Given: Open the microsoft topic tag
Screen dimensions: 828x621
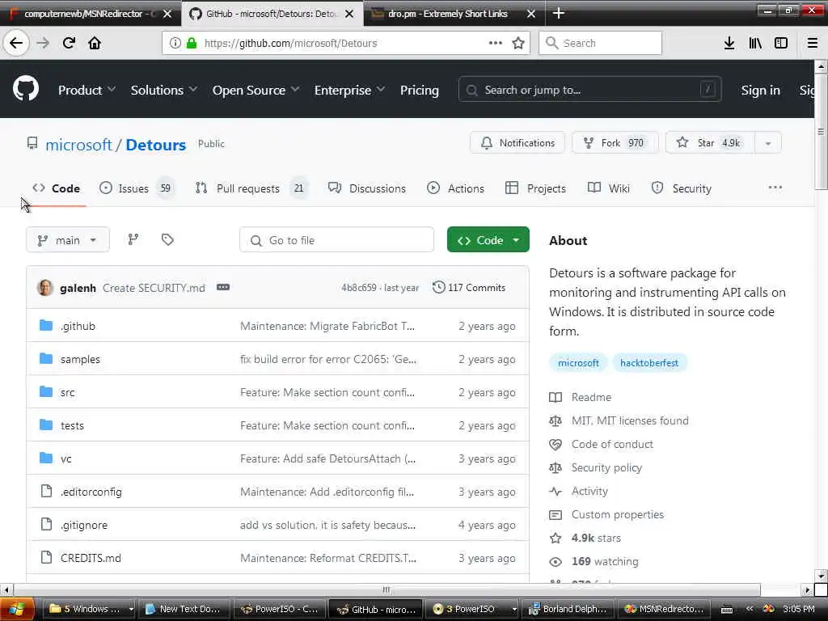Looking at the screenshot, I should (x=578, y=363).
